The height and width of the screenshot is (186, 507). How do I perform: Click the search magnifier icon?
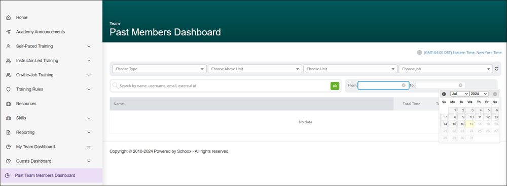pos(115,86)
